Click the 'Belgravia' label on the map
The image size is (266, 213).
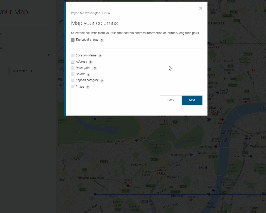point(139,165)
